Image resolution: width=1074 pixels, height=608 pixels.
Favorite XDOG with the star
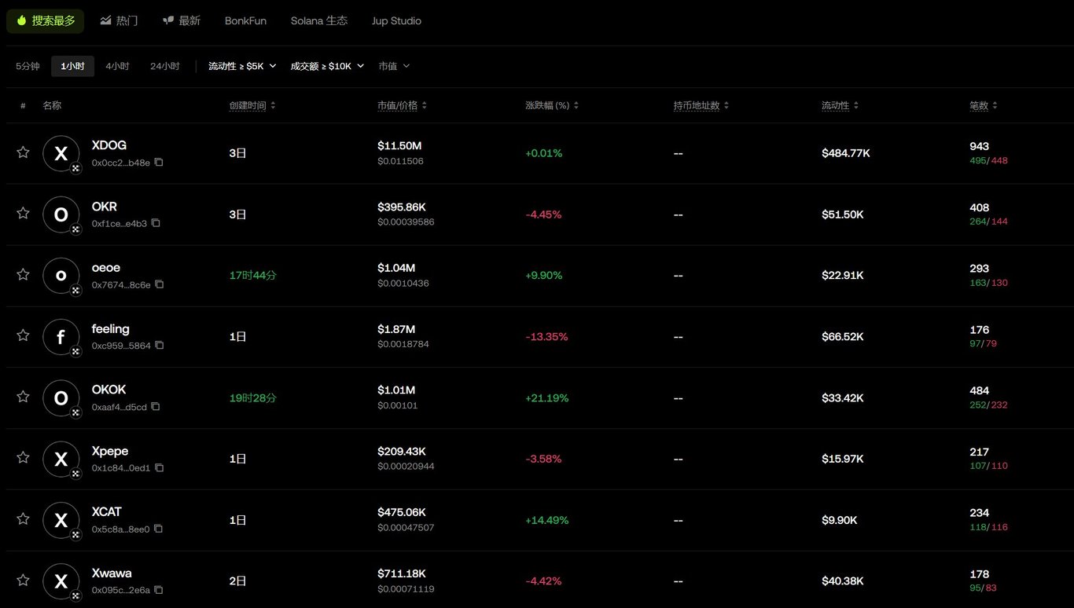click(23, 152)
